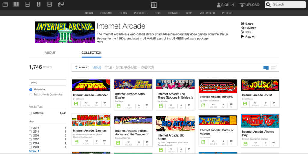Click the Three Stooges game thumbnail
Screen dimensions: 308x154
tap(175, 84)
